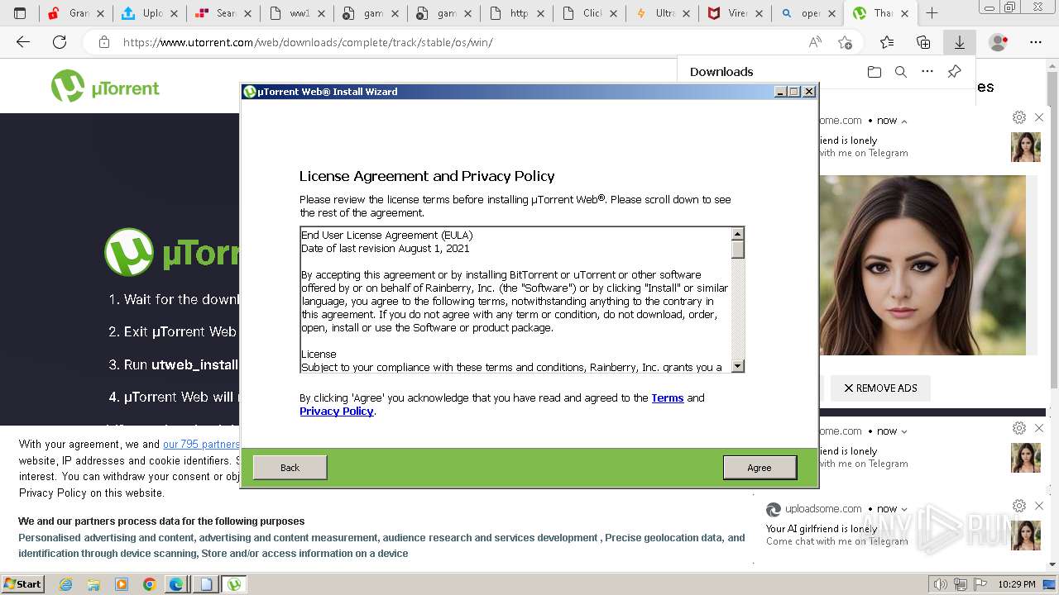Open more options in the Downloads panel
Viewport: 1059px width, 595px height.
point(927,72)
